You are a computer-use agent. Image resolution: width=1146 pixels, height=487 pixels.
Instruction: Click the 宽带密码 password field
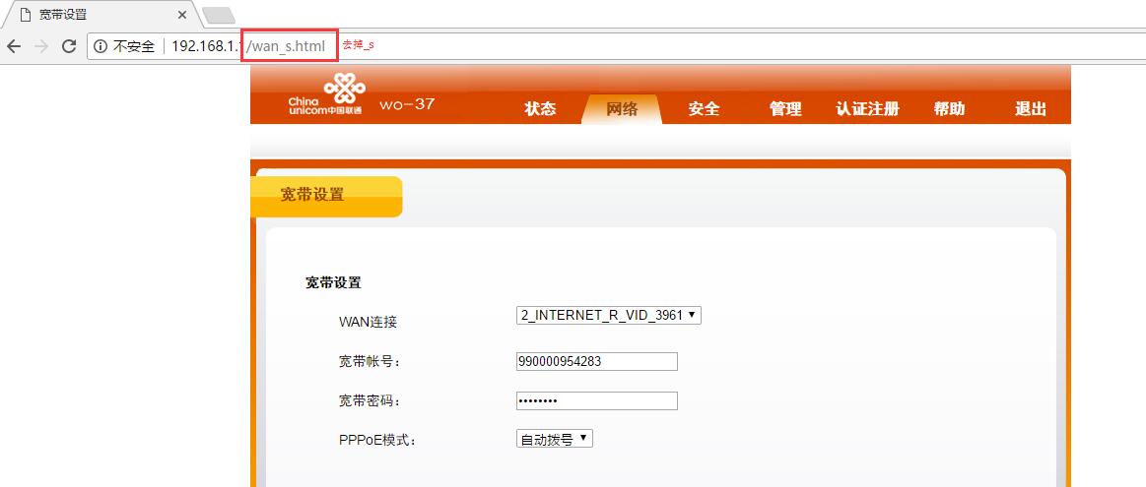tap(596, 400)
